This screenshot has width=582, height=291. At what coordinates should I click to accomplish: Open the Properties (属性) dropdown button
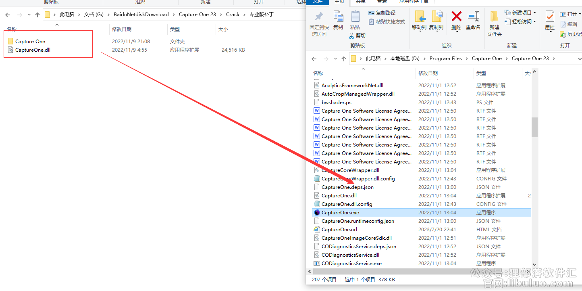pyautogui.click(x=550, y=31)
